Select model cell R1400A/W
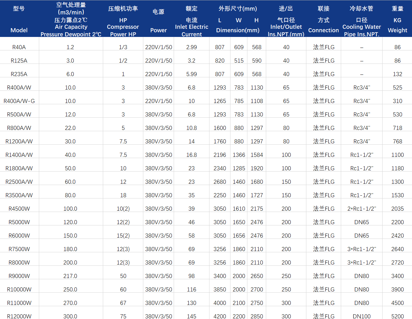 pyautogui.click(x=19, y=155)
